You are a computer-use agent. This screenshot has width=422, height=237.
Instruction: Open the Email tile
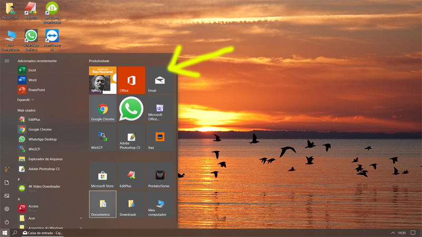pyautogui.click(x=160, y=80)
